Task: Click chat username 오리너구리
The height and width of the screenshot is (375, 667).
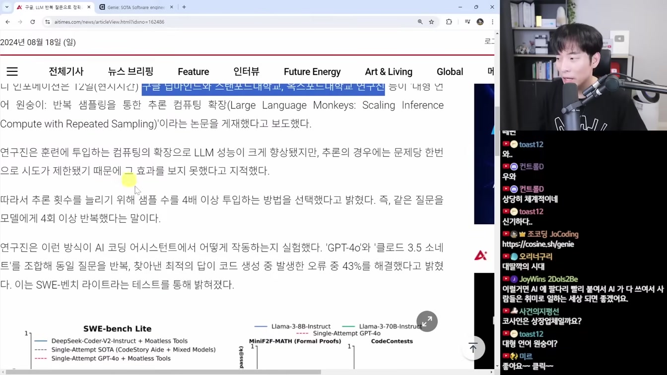Action: tap(535, 256)
